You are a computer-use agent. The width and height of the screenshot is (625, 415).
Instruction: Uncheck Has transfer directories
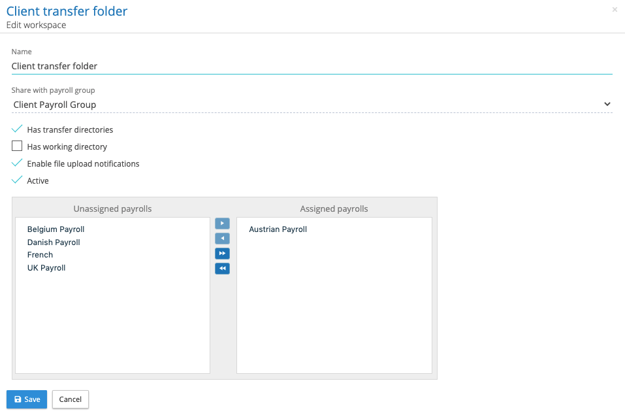click(x=17, y=129)
